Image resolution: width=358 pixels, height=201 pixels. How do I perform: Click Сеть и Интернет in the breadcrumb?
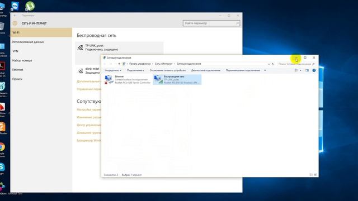(x=163, y=64)
